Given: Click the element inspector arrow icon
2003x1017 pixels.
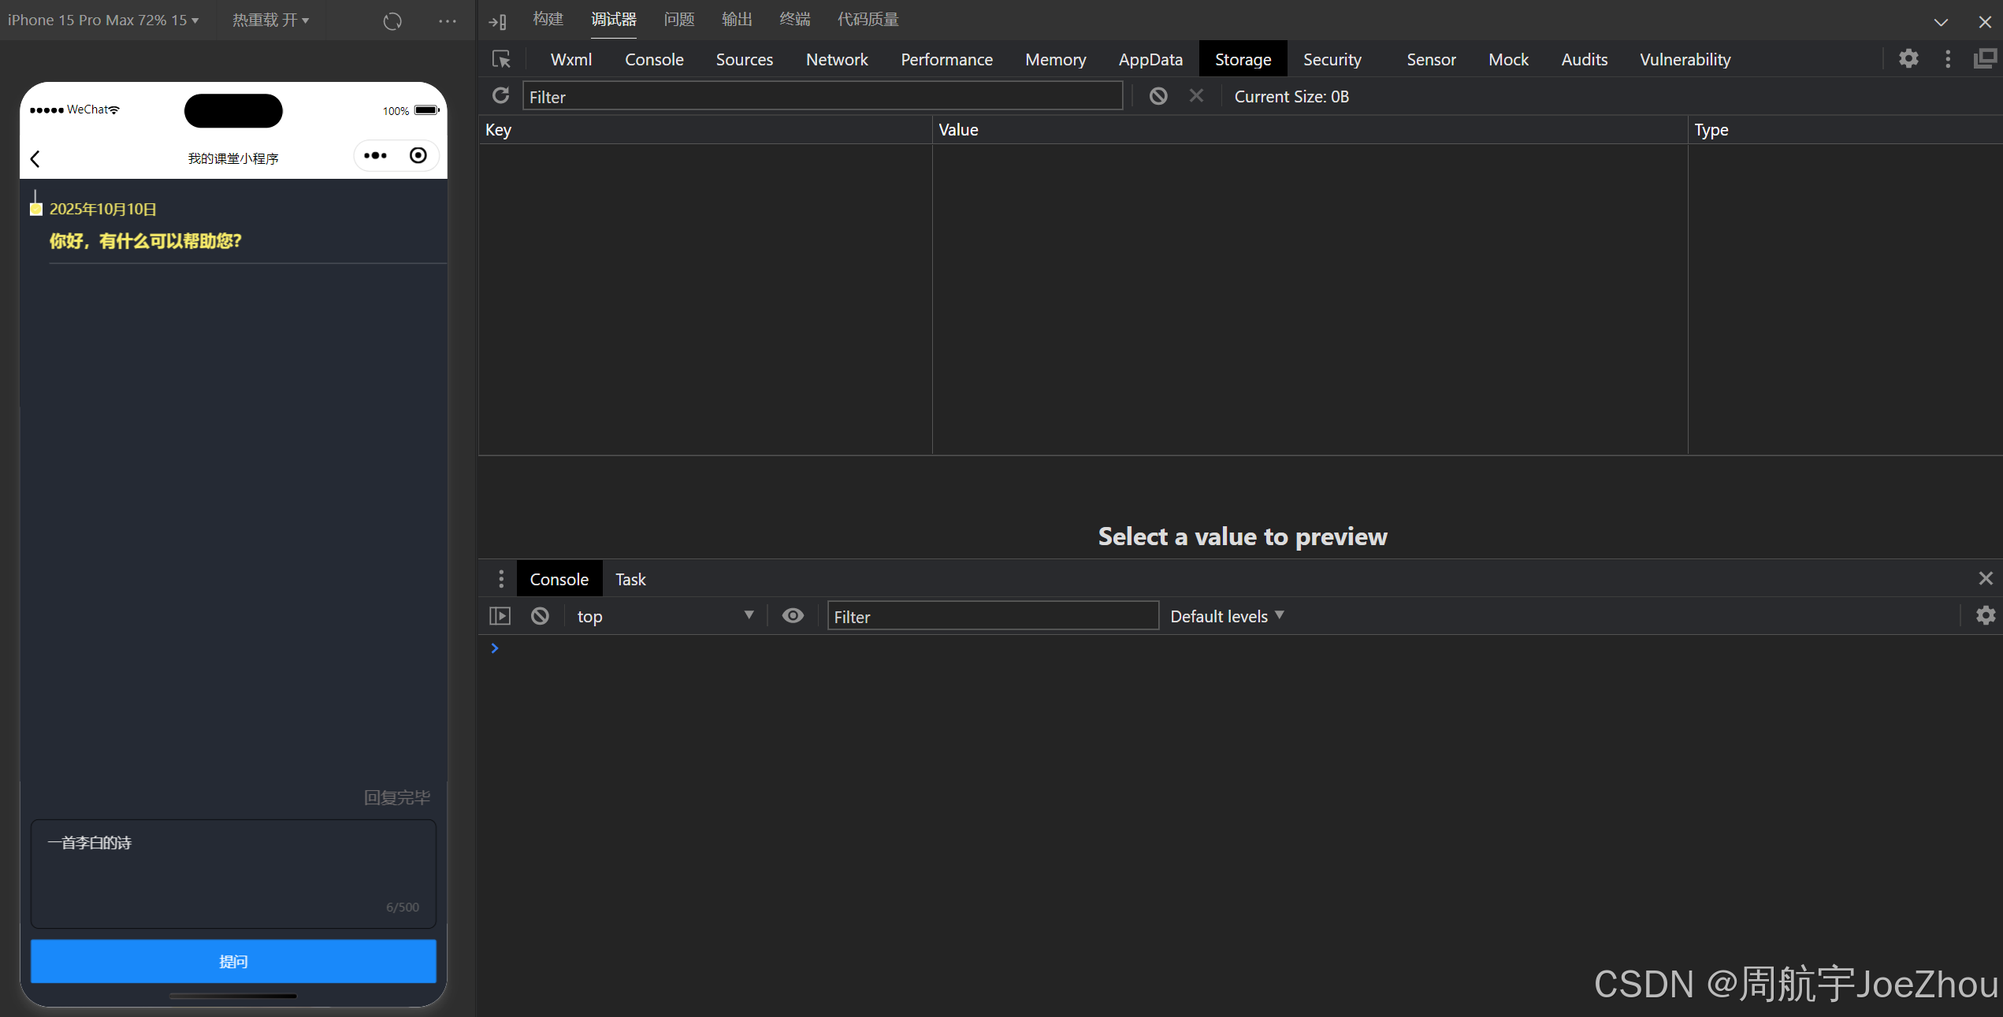Looking at the screenshot, I should click(501, 60).
